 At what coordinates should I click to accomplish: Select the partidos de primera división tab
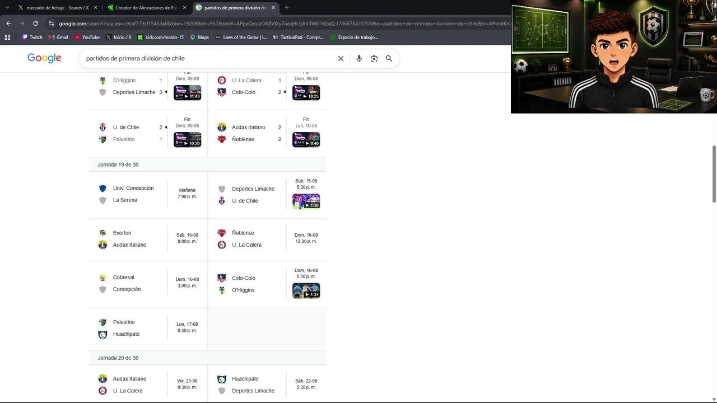click(235, 8)
